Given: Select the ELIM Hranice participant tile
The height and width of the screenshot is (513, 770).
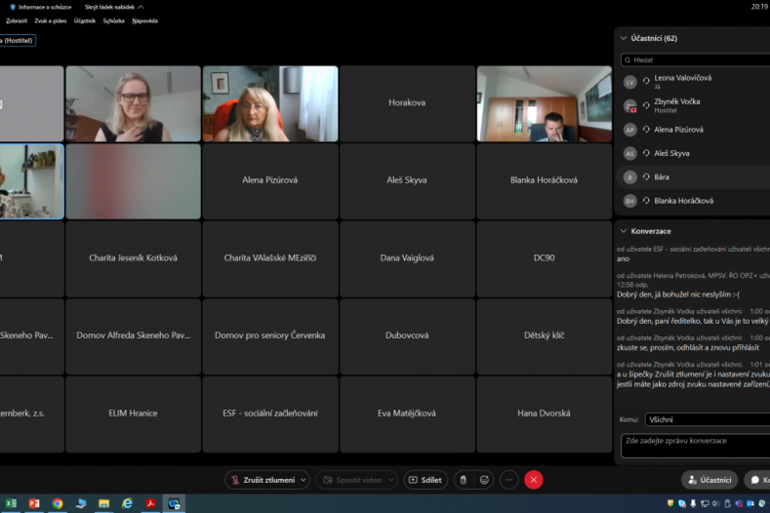Looking at the screenshot, I should tap(133, 414).
